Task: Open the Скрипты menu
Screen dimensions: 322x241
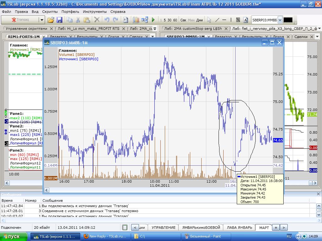Action: tap(50, 11)
